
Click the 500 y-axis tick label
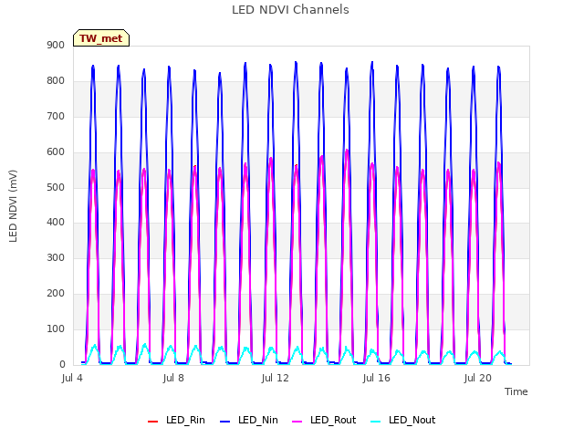(56, 187)
